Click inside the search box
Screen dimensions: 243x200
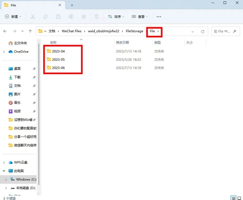(x=225, y=31)
